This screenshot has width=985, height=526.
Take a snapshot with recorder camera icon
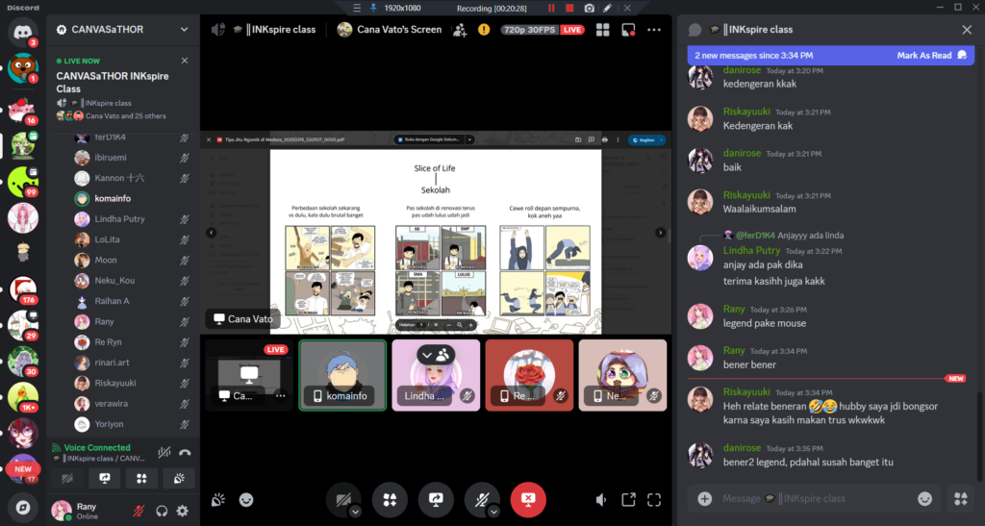point(589,8)
